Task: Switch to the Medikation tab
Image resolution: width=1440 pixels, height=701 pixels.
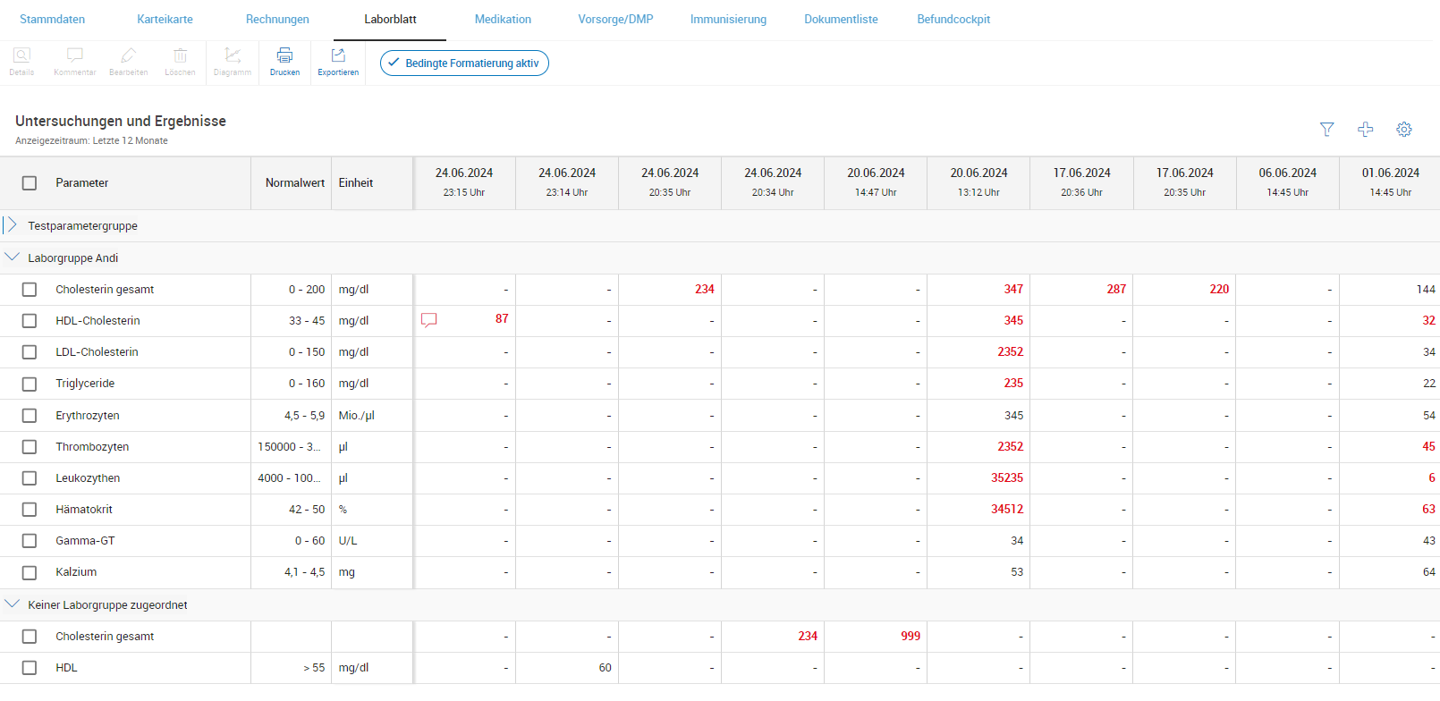Action: point(503,20)
